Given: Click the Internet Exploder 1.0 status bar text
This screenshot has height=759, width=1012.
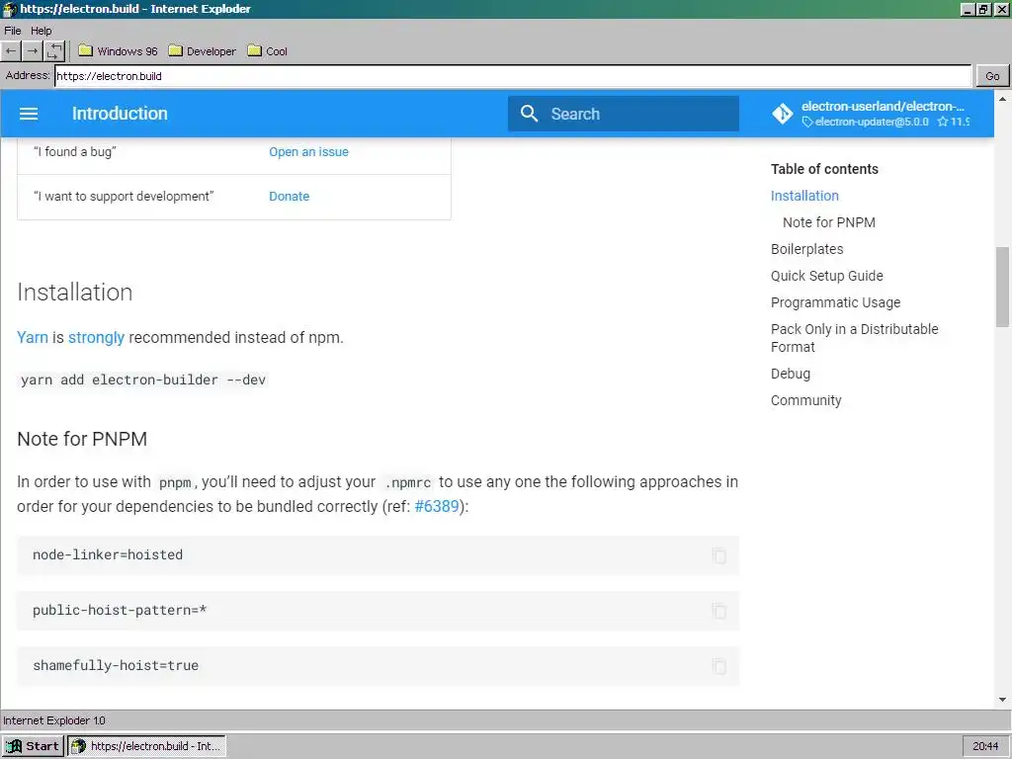Looking at the screenshot, I should (x=54, y=720).
